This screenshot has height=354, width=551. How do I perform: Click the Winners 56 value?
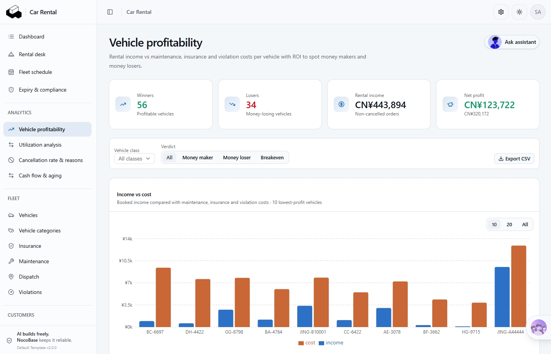(x=142, y=105)
